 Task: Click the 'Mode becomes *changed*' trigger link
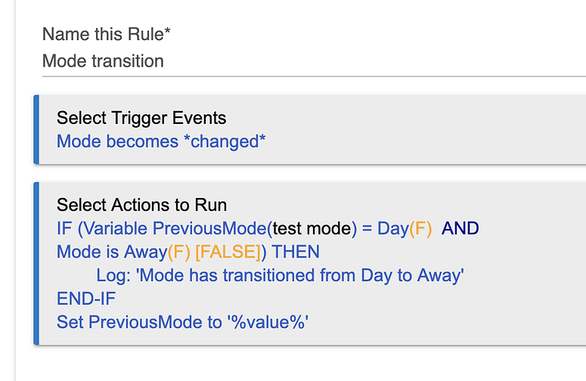(161, 141)
